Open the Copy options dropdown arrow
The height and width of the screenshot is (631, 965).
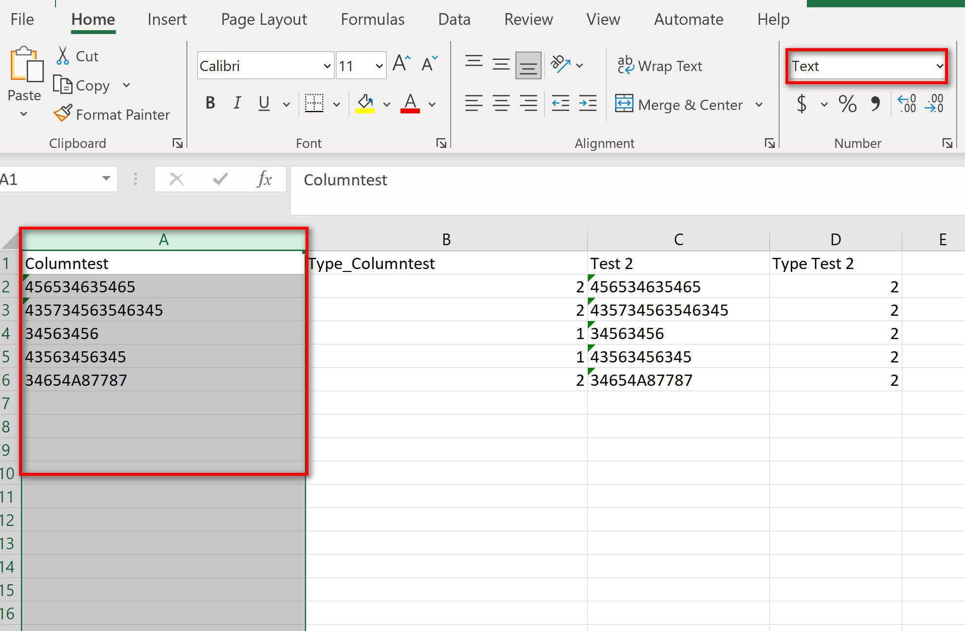point(127,85)
